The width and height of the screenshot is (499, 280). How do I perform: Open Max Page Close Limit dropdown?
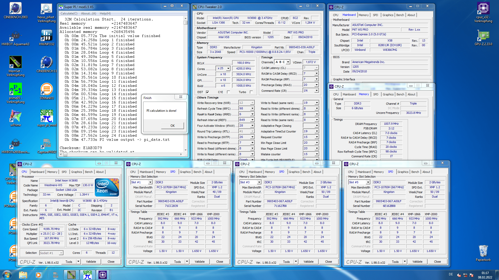point(317,149)
